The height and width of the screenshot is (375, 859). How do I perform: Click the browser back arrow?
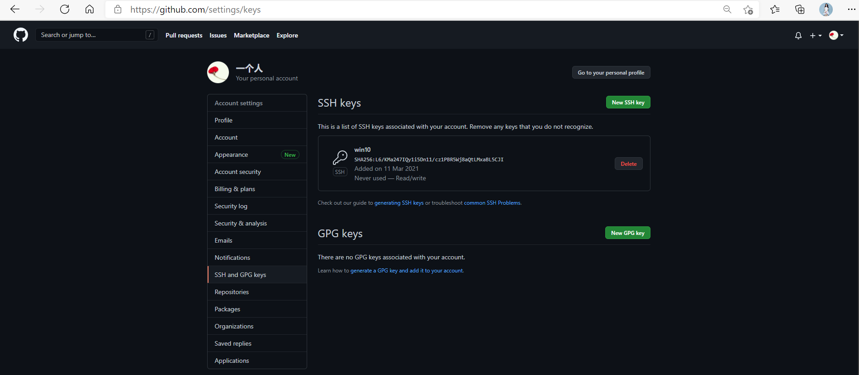coord(15,9)
